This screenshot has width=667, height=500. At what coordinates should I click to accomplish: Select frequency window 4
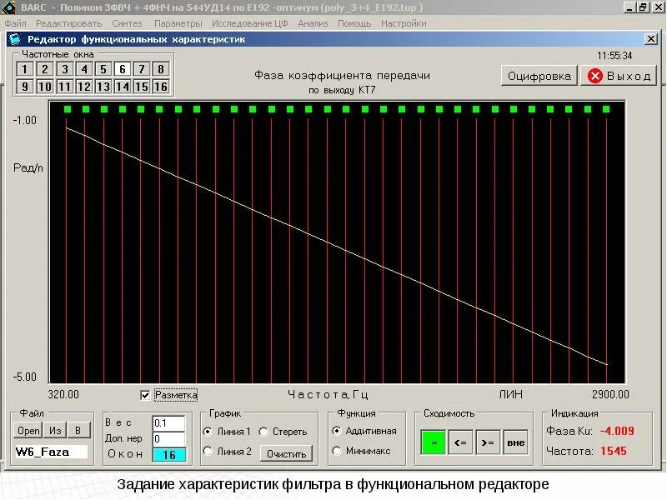pos(84,69)
